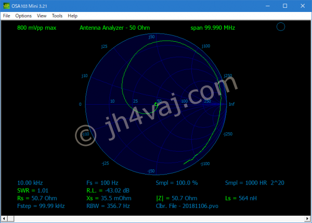Click the '-j50' label on Smith chart
312x223 pixels.
click(151, 171)
